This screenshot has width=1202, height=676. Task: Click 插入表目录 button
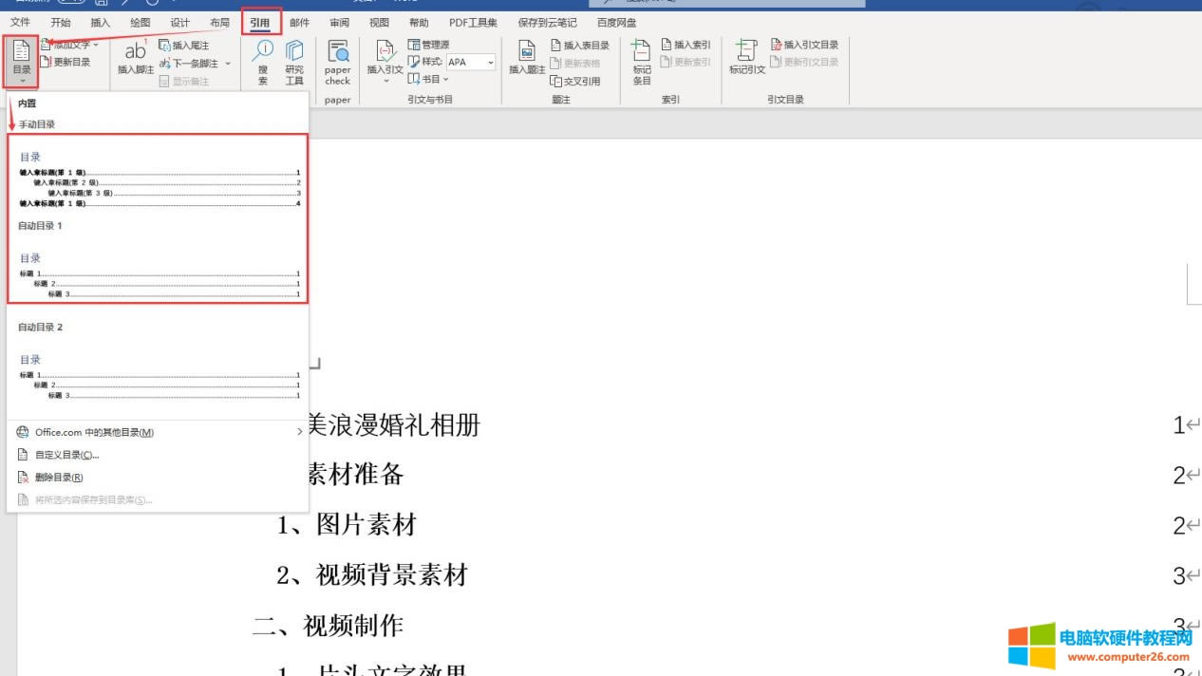coord(580,46)
